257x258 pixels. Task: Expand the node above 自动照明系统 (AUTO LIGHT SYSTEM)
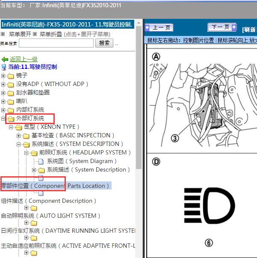point(27,208)
